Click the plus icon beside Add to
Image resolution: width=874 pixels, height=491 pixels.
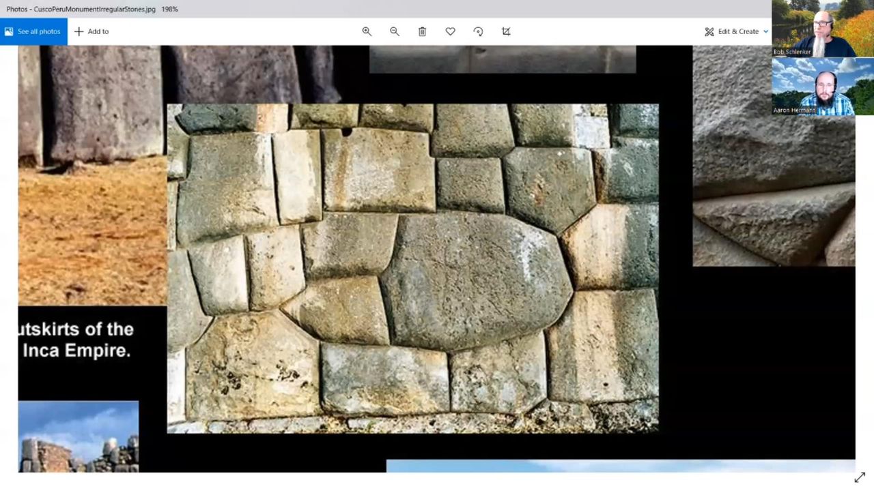[x=79, y=31]
